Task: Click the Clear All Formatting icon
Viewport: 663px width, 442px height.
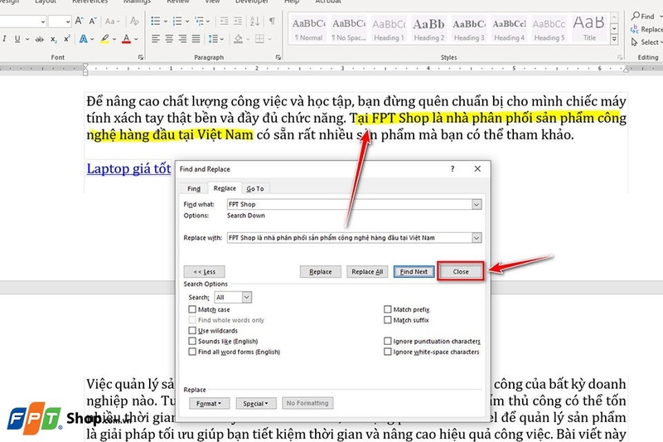Action: [134, 21]
